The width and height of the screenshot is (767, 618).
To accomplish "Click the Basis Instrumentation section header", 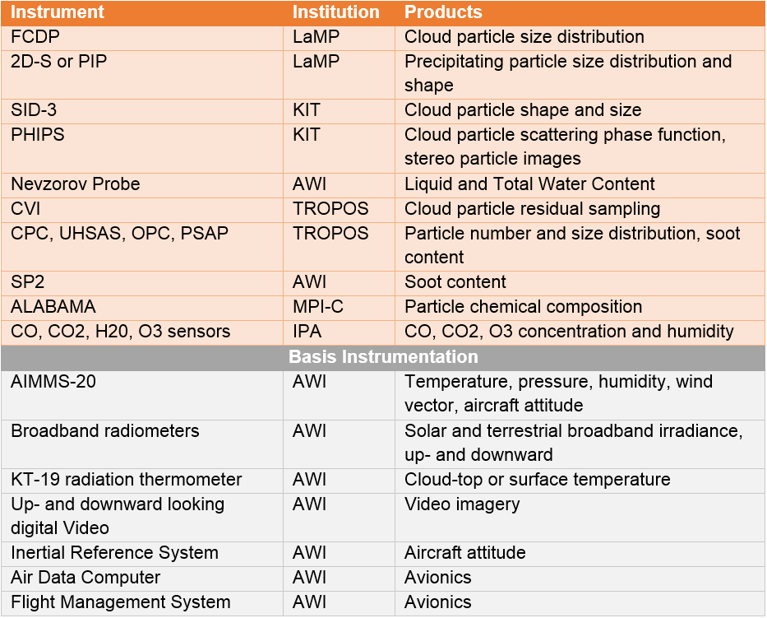I will (383, 357).
